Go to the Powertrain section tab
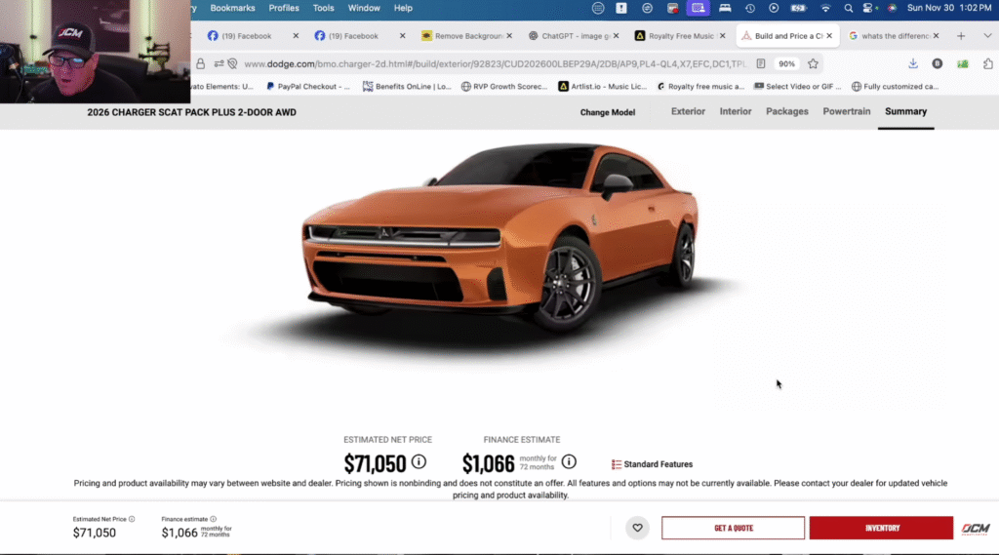 point(846,111)
